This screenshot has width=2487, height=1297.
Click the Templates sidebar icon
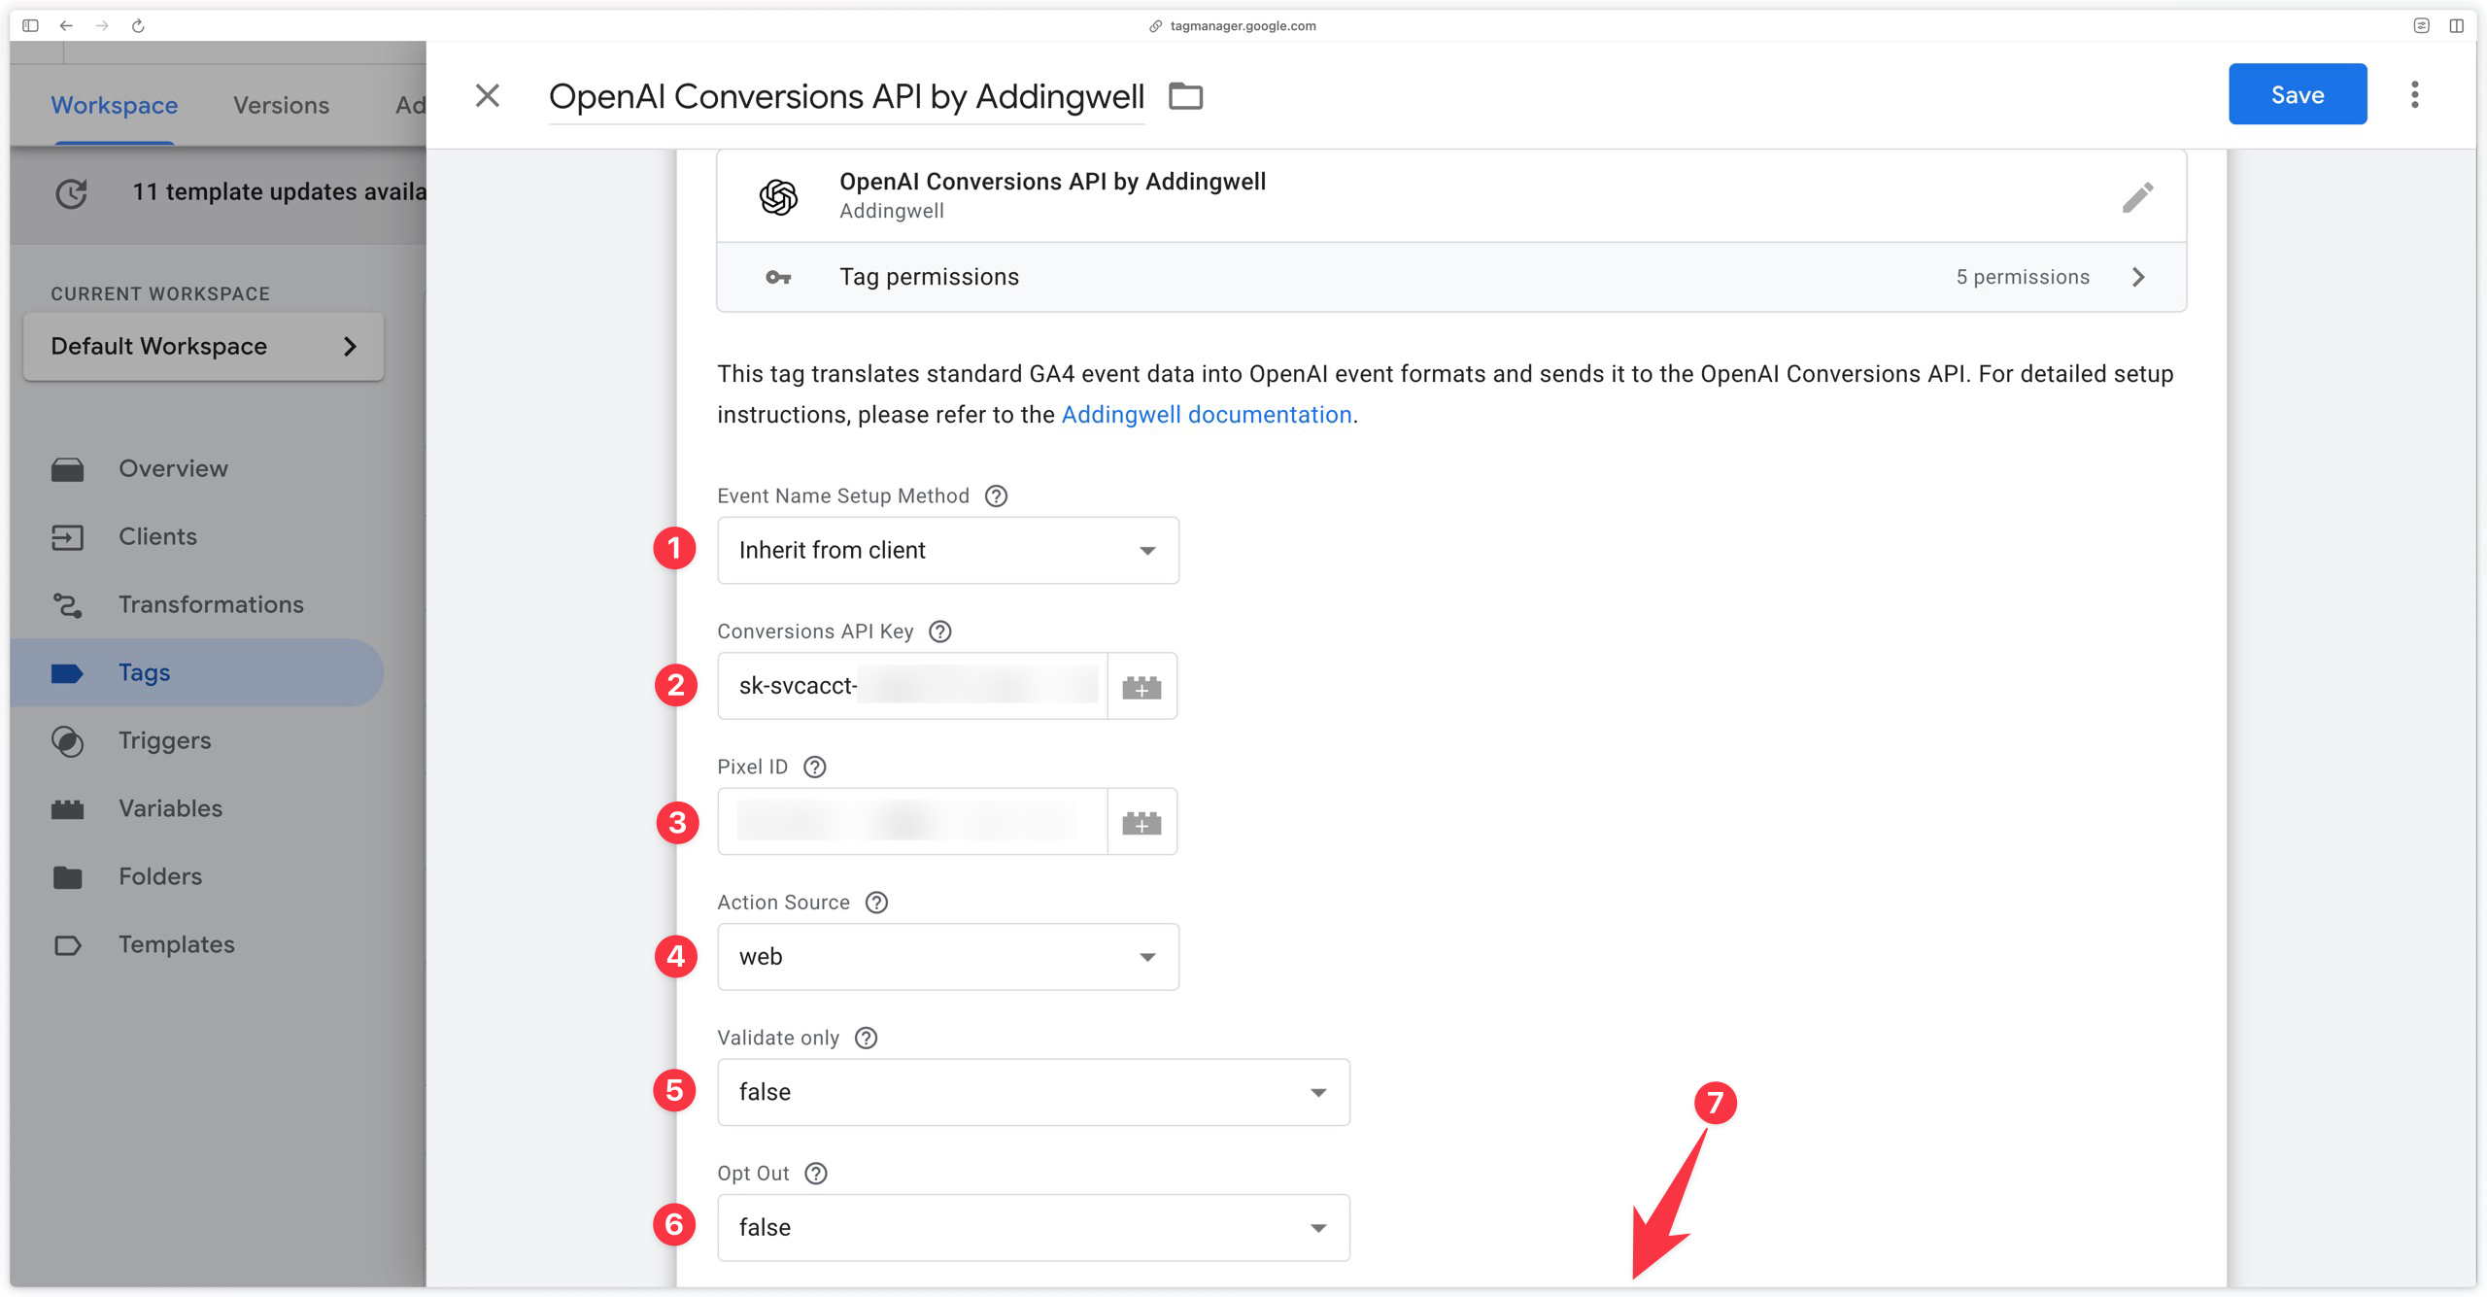click(x=67, y=945)
